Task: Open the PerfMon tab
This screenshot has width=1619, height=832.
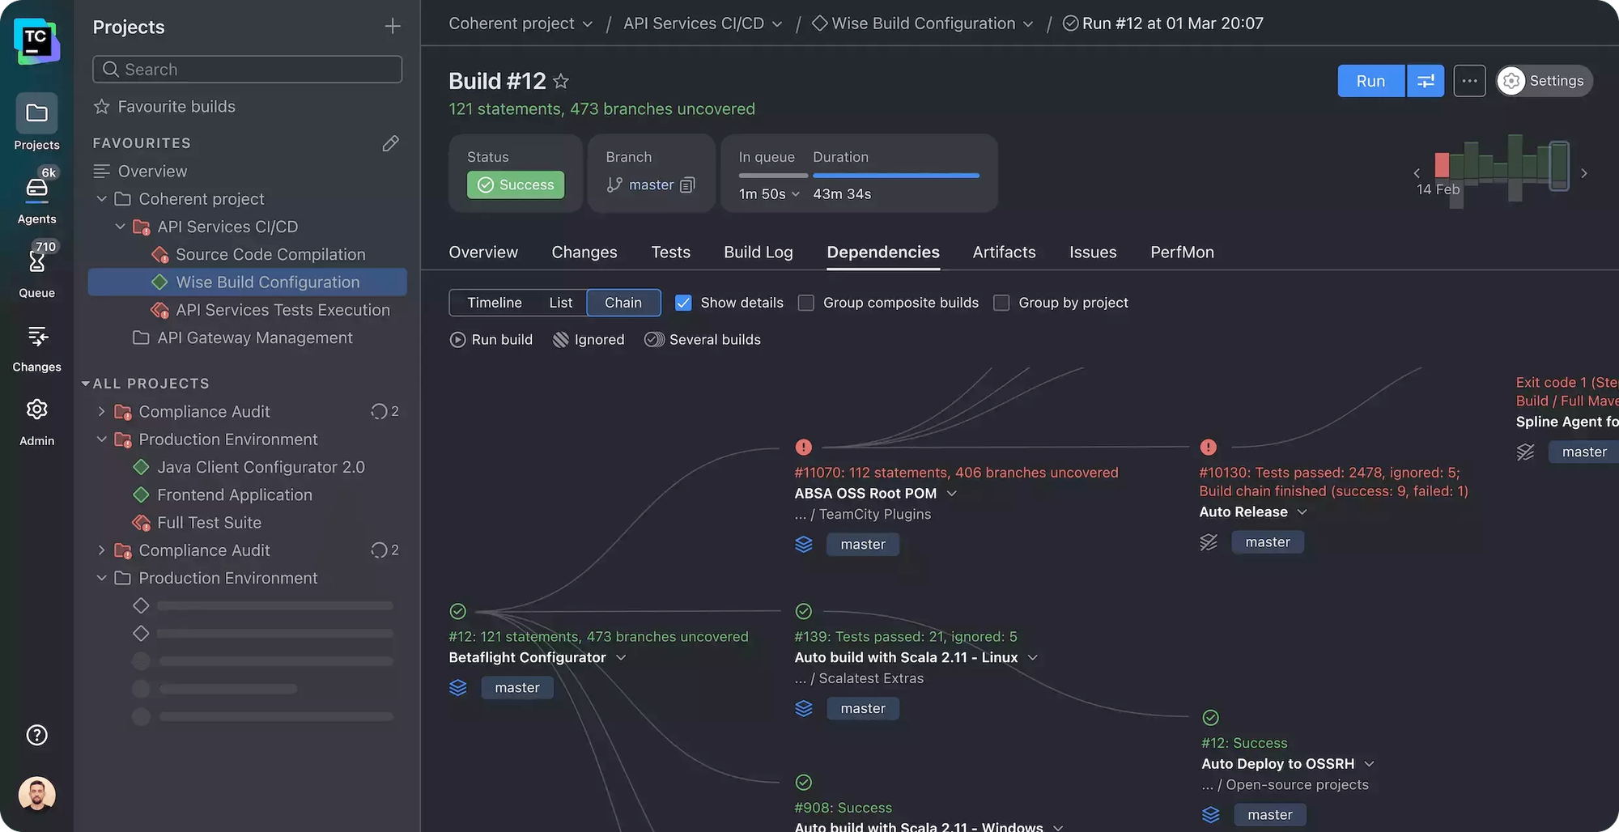Action: click(x=1182, y=253)
